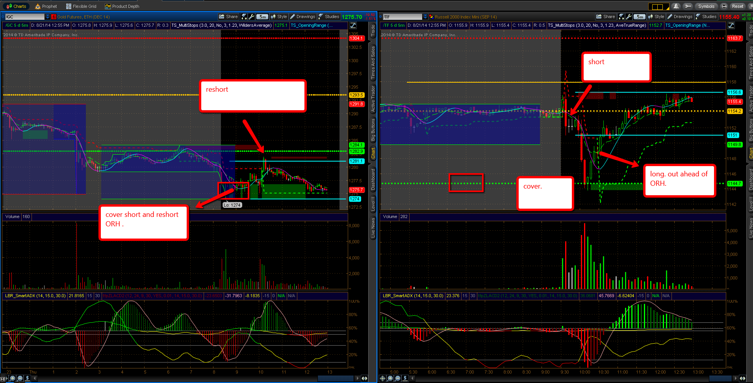Open Times And Sales tab of /GC chart
This screenshot has height=383, width=753.
coord(373,63)
